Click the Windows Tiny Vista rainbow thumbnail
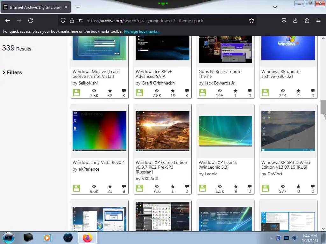Viewport: 326px width, 244px height. [99, 131]
